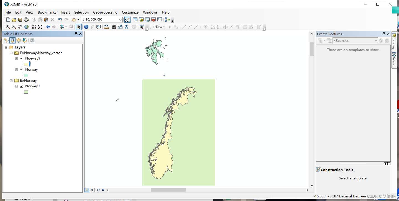Viewport: 399px width, 201px height.
Task: Collapse the Norway0 layer legend
Action: [16, 86]
